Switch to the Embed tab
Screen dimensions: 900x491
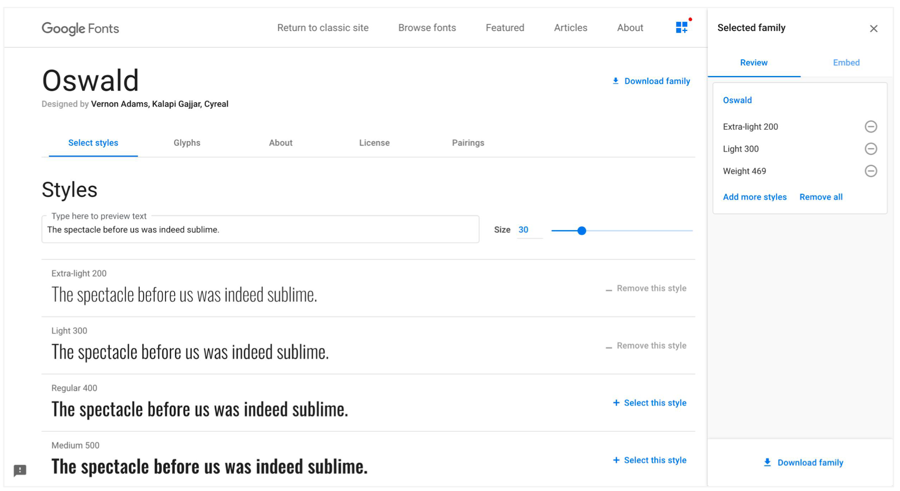click(846, 62)
